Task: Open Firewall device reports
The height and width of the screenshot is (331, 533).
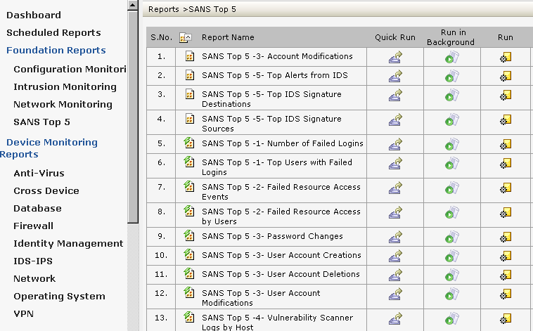Action: [x=33, y=226]
